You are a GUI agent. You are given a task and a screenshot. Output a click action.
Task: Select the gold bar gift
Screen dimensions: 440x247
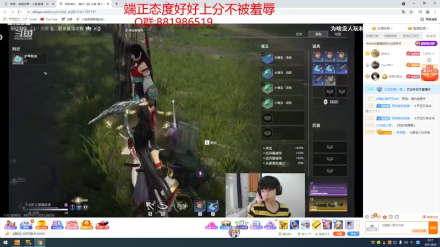pyautogui.click(x=316, y=224)
